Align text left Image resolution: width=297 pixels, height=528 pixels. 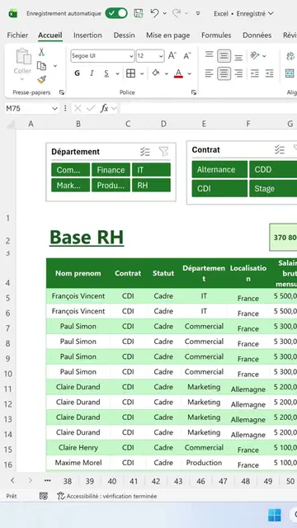pyautogui.click(x=209, y=73)
